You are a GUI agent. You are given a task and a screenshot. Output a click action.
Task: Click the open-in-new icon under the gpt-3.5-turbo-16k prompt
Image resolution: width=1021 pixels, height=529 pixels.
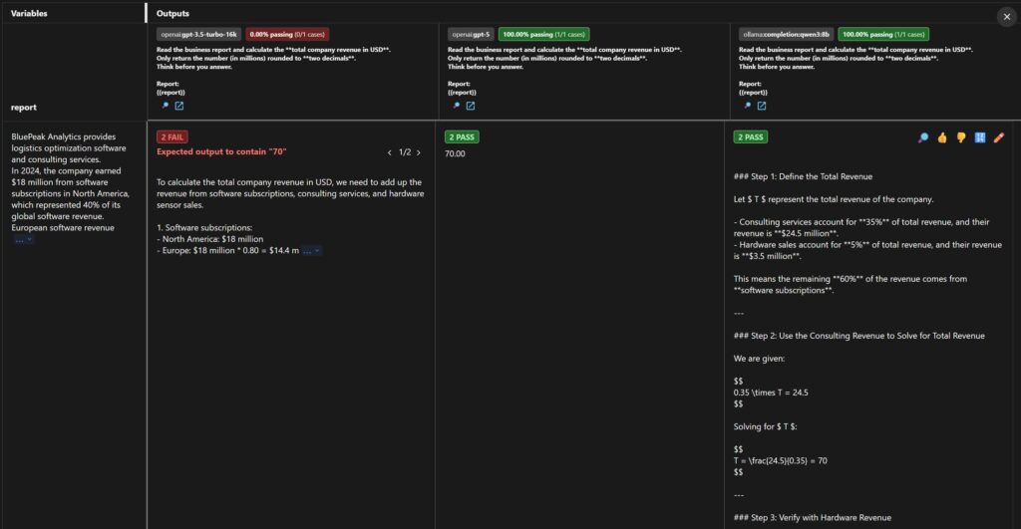click(x=179, y=106)
